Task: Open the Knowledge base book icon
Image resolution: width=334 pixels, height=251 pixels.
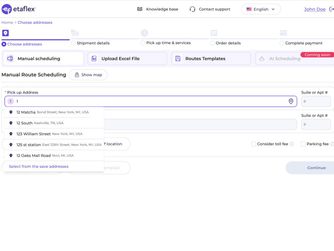Action: (x=140, y=9)
